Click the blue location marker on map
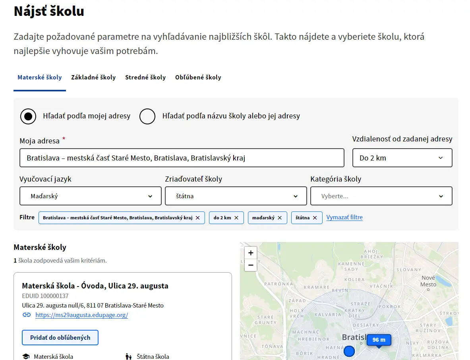Viewport: 470px width, 360px height. [349, 351]
